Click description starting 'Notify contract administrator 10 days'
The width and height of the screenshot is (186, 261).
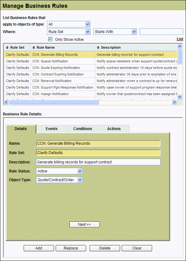(x=137, y=68)
